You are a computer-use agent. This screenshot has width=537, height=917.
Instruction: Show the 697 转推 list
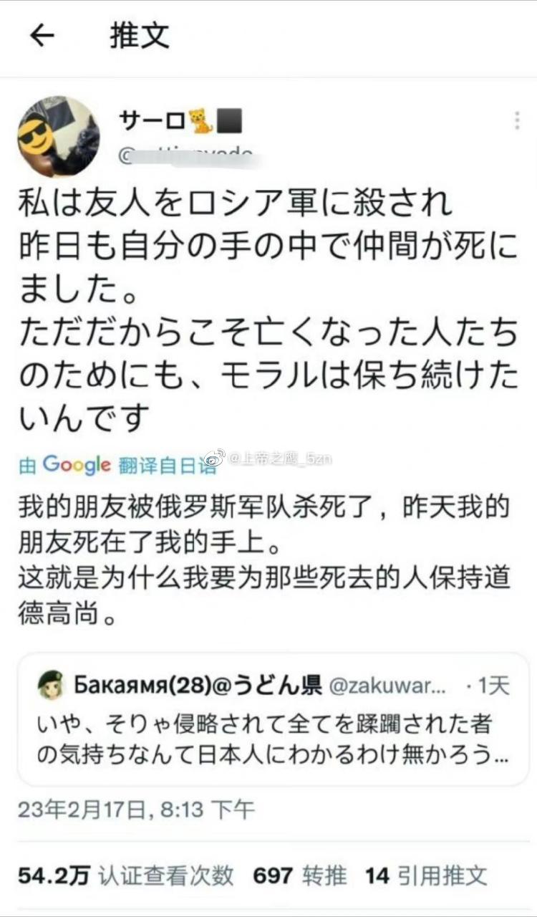coord(300,875)
